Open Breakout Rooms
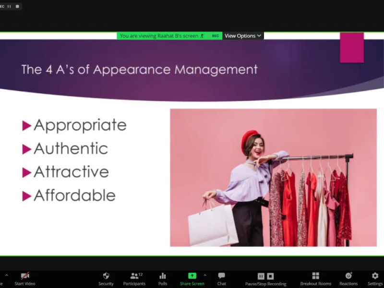 point(315,276)
